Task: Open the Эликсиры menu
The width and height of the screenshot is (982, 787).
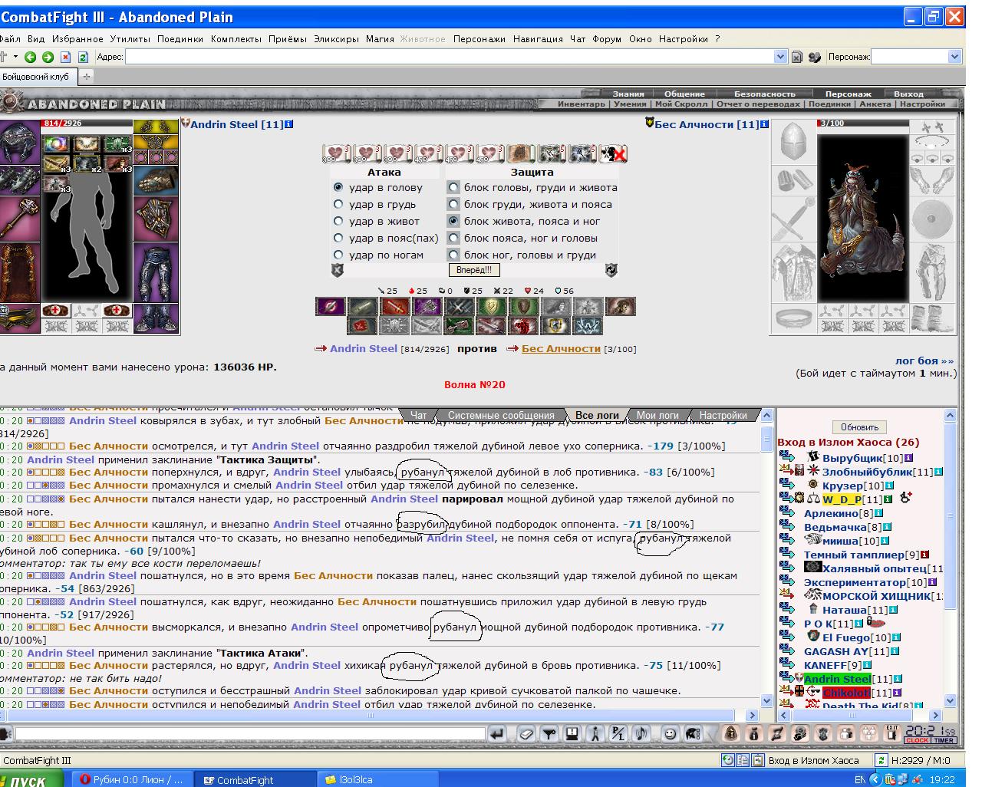Action: pos(336,38)
